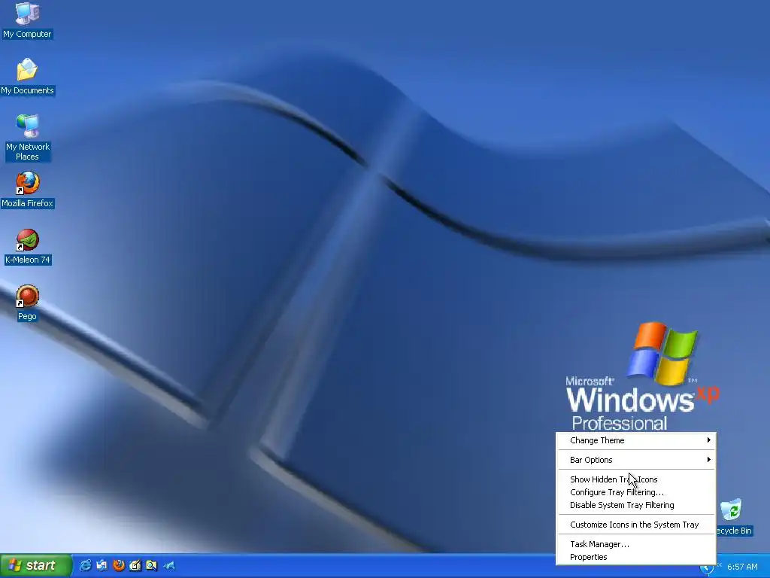Select the My Network Places icon

tap(27, 138)
